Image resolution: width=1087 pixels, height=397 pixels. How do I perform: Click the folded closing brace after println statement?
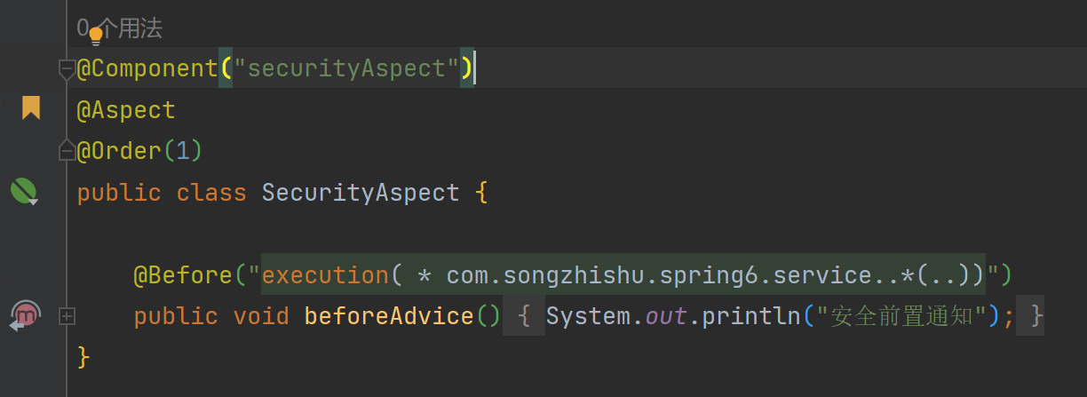(x=1031, y=316)
